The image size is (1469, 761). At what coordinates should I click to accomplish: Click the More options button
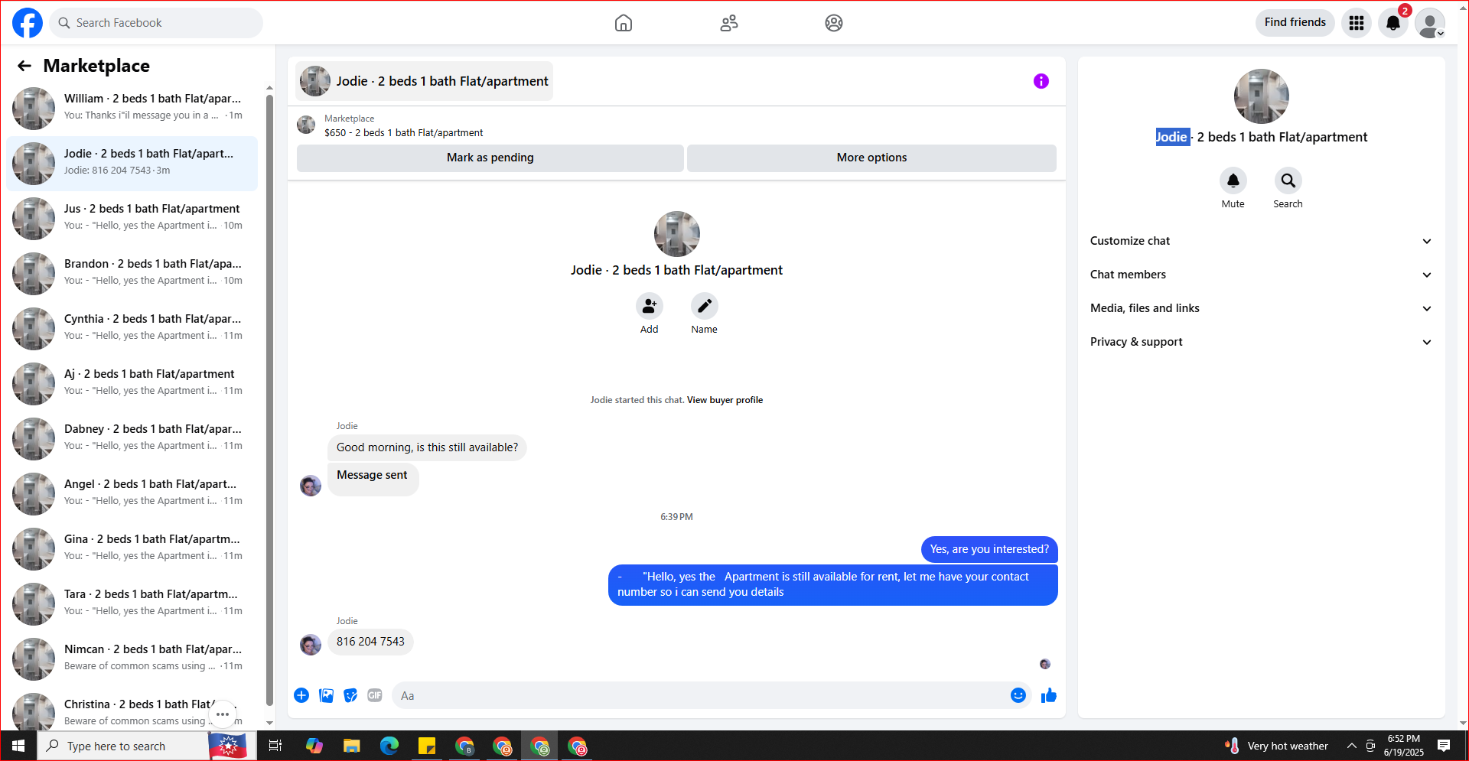coord(871,158)
